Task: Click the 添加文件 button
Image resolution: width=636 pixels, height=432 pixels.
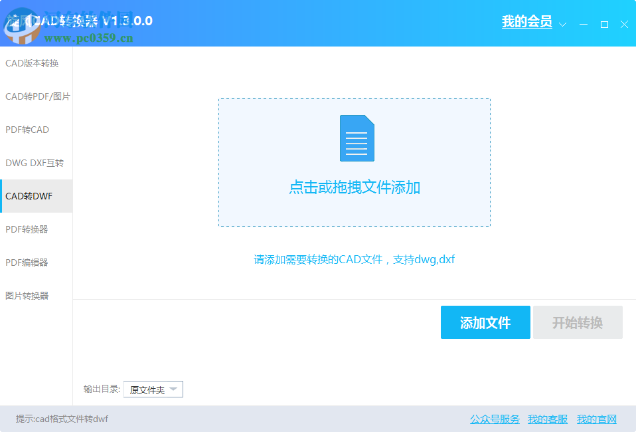Action: pyautogui.click(x=485, y=322)
